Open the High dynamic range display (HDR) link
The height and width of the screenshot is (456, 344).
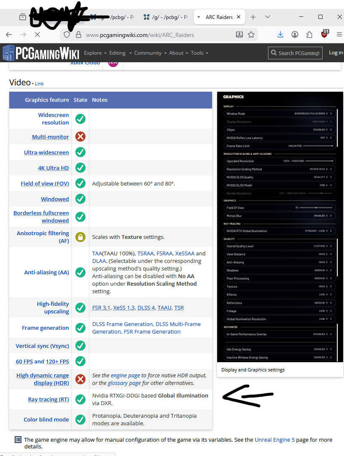pyautogui.click(x=43, y=379)
